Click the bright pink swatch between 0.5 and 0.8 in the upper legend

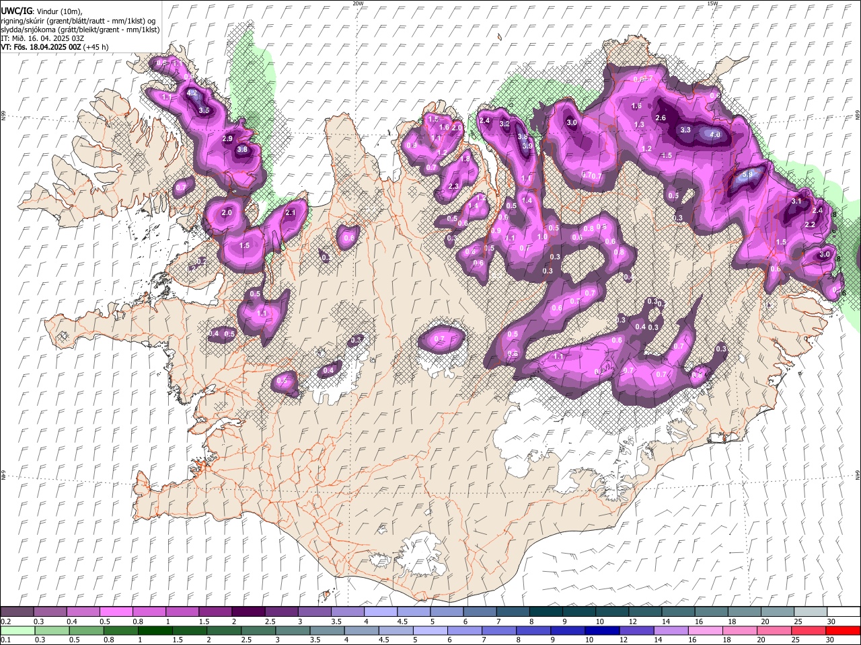pos(116,611)
